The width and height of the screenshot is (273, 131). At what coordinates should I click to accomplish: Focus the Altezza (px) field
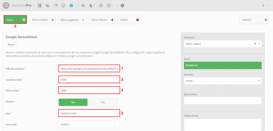(89, 91)
